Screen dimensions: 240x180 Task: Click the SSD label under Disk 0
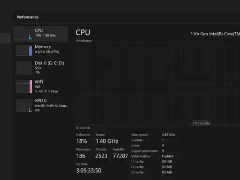coord(38,68)
